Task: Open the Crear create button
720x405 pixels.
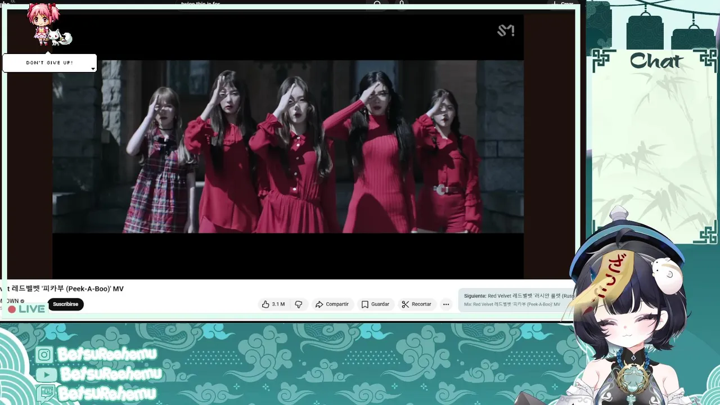Action: [563, 4]
